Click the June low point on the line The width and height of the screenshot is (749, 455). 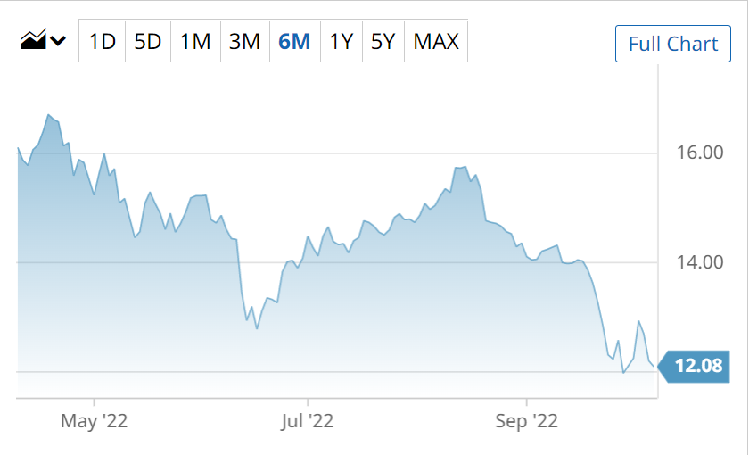(257, 328)
